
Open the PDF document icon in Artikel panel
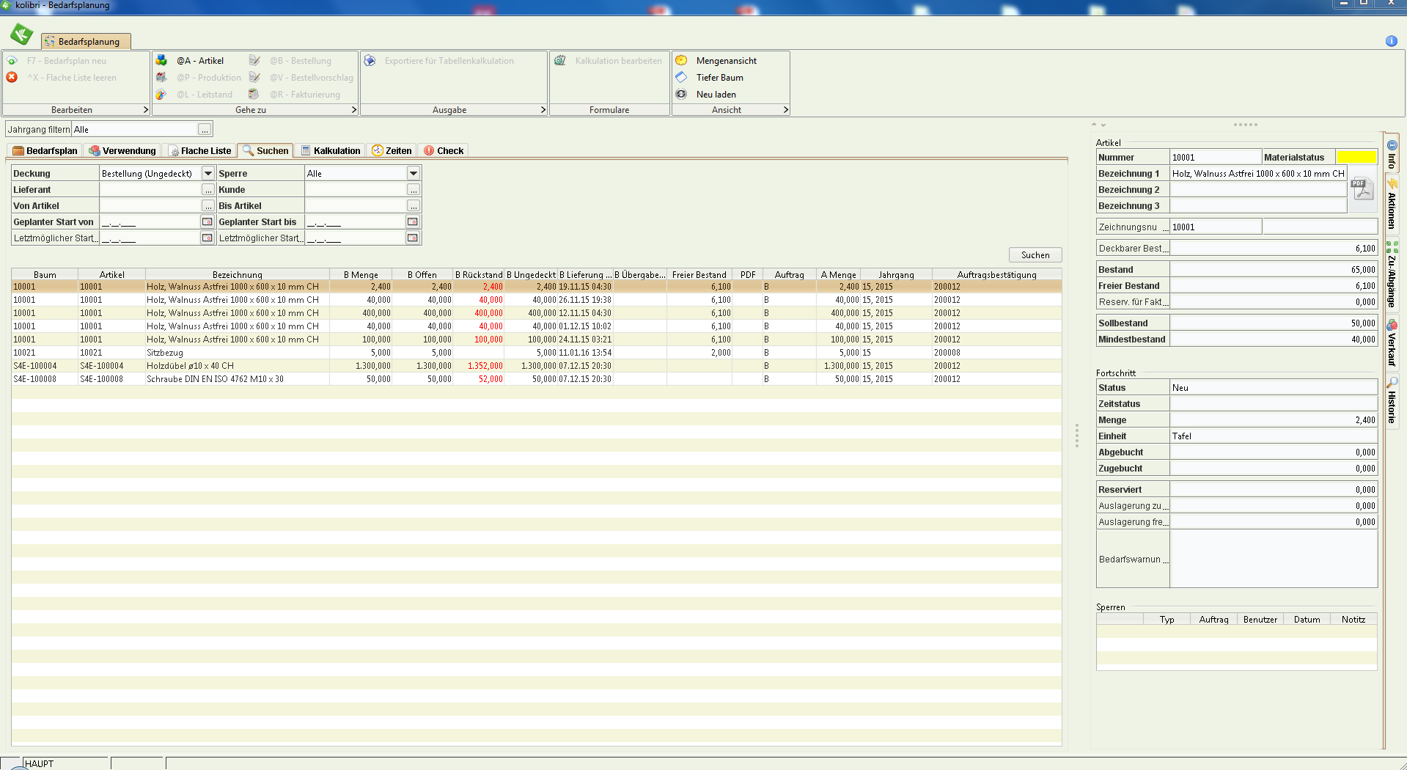point(1362,189)
